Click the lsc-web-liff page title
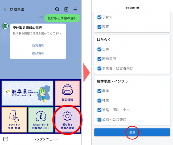Screen dimensions: 173x145 (132, 8)
